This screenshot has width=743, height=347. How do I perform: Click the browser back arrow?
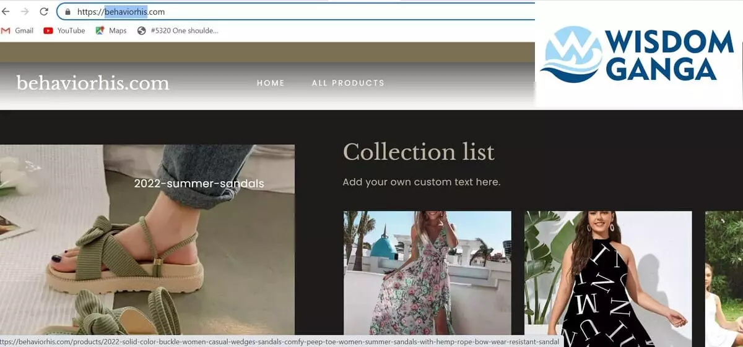[x=6, y=12]
